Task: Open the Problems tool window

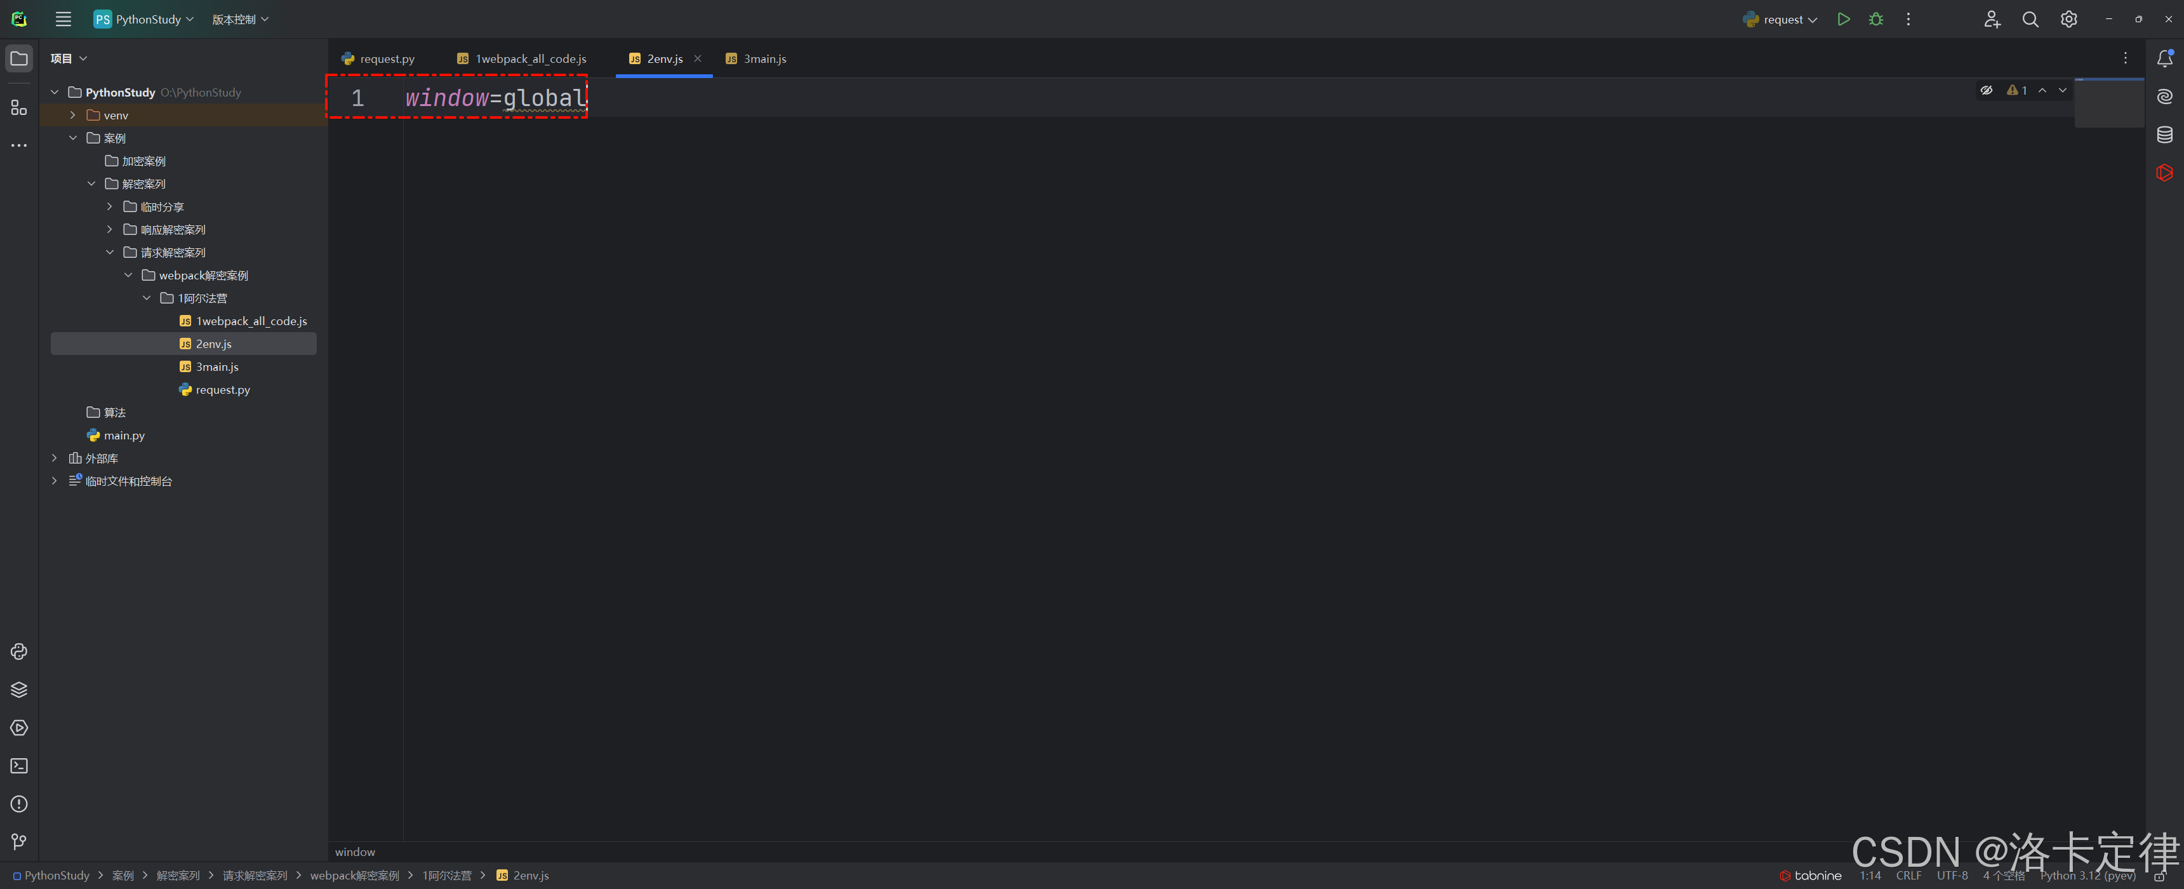Action: (18, 804)
